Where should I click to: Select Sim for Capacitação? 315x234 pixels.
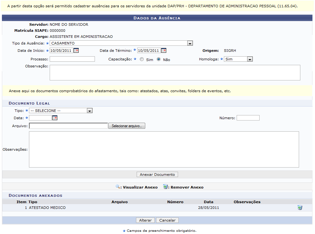(142, 59)
